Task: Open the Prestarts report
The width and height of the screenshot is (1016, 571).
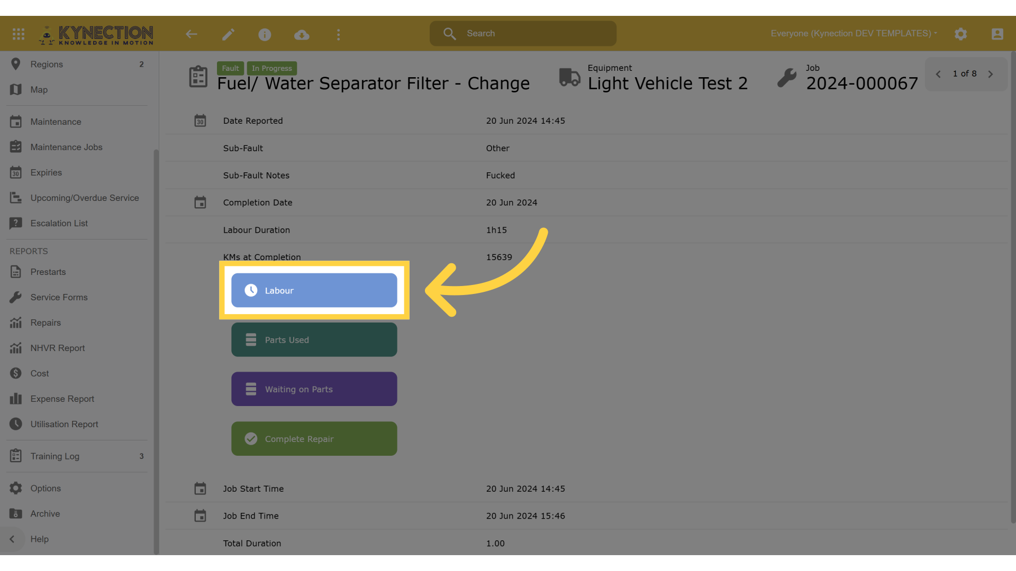Action: pos(77,272)
